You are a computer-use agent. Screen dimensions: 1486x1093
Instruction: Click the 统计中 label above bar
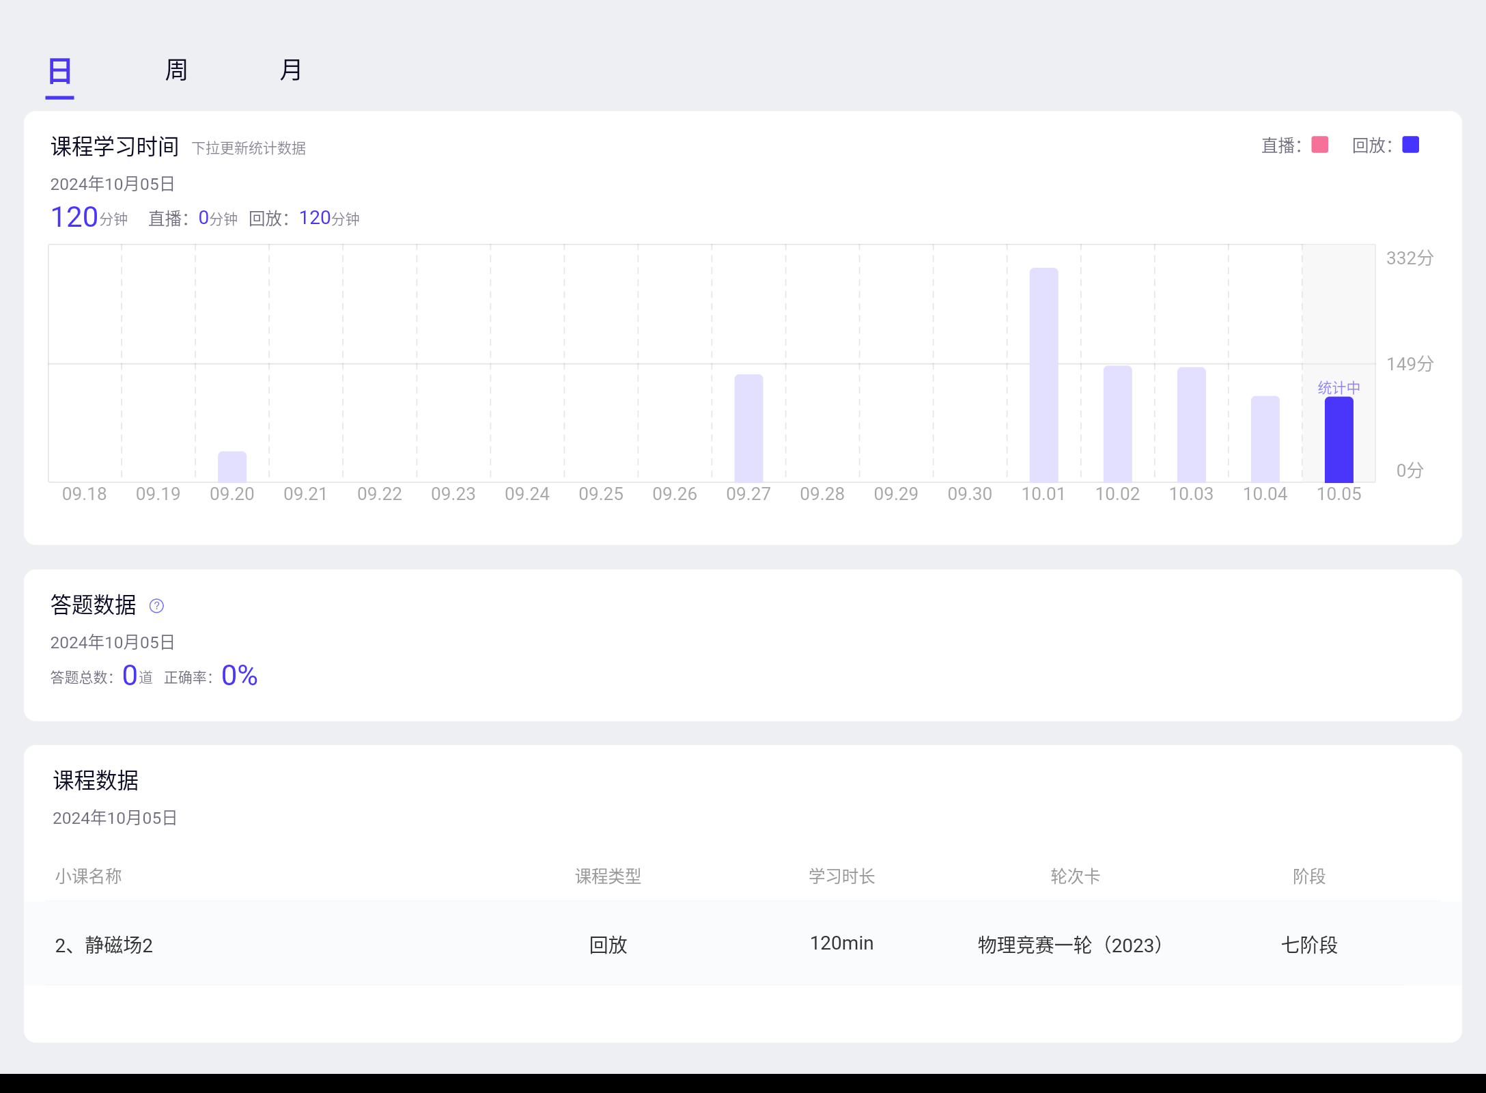[1339, 388]
